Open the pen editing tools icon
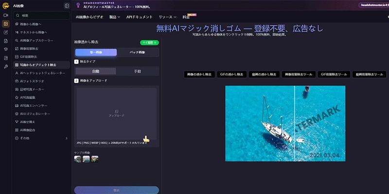This screenshot has height=194, width=389. pos(6,32)
